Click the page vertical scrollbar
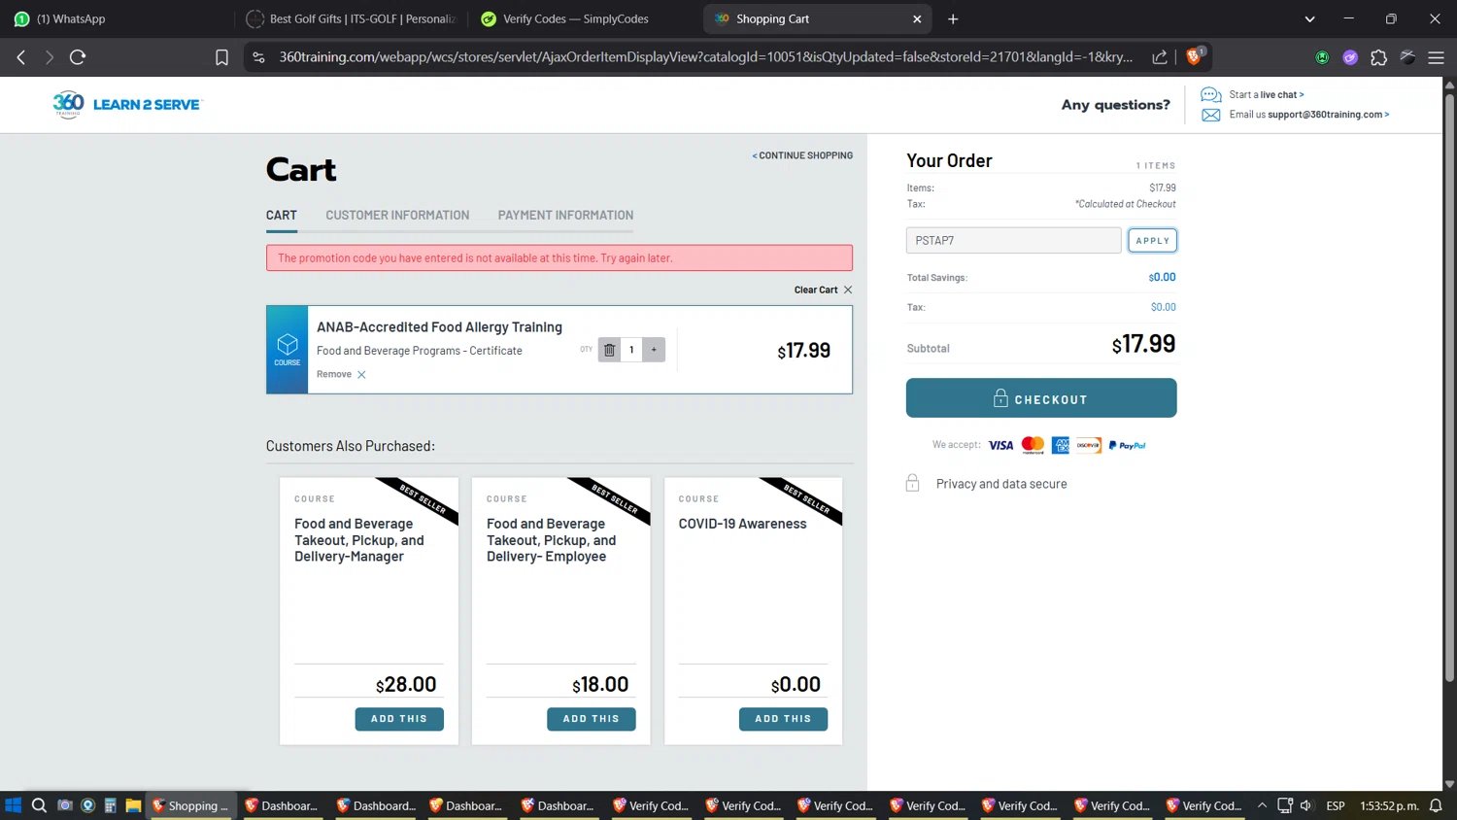The width and height of the screenshot is (1457, 820). coord(1449,389)
